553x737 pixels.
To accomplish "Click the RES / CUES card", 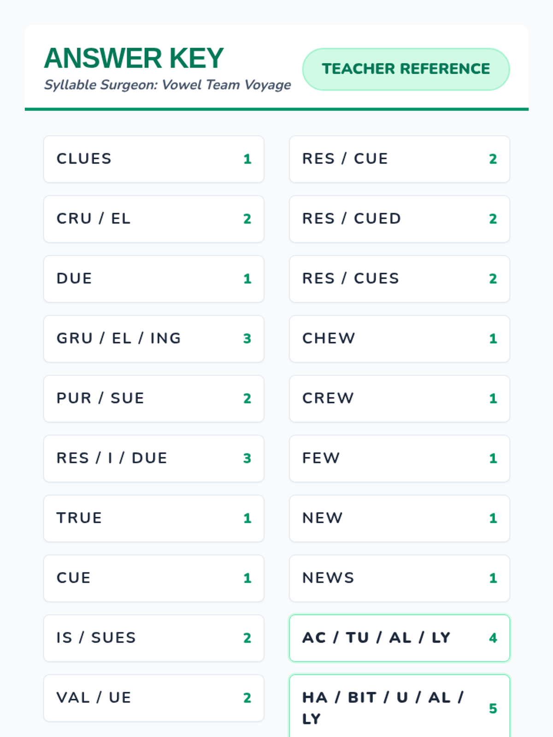I will point(399,279).
